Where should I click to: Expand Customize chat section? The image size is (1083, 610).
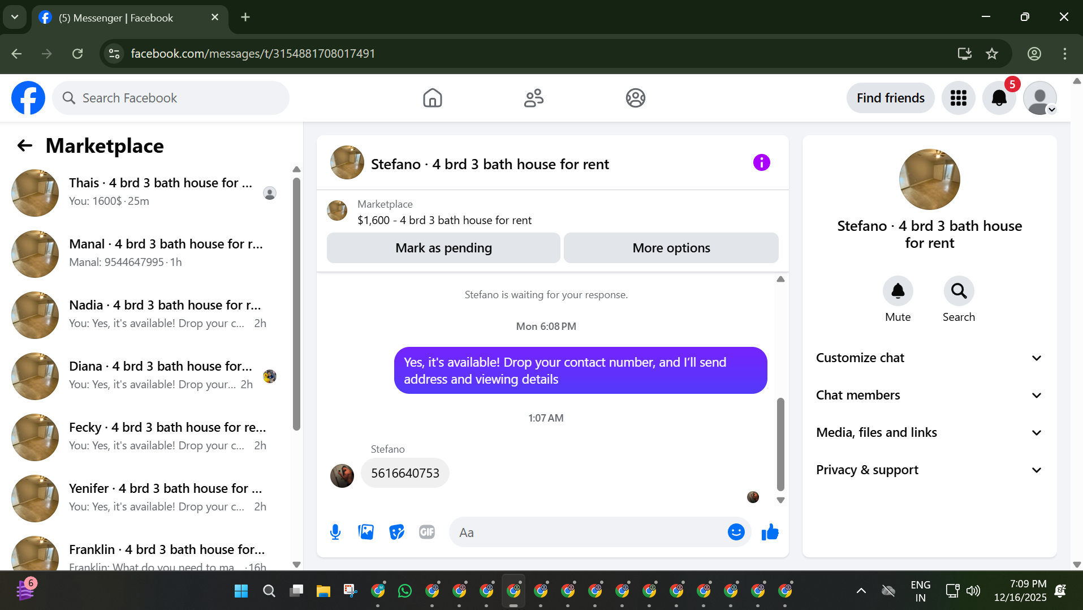point(929,358)
